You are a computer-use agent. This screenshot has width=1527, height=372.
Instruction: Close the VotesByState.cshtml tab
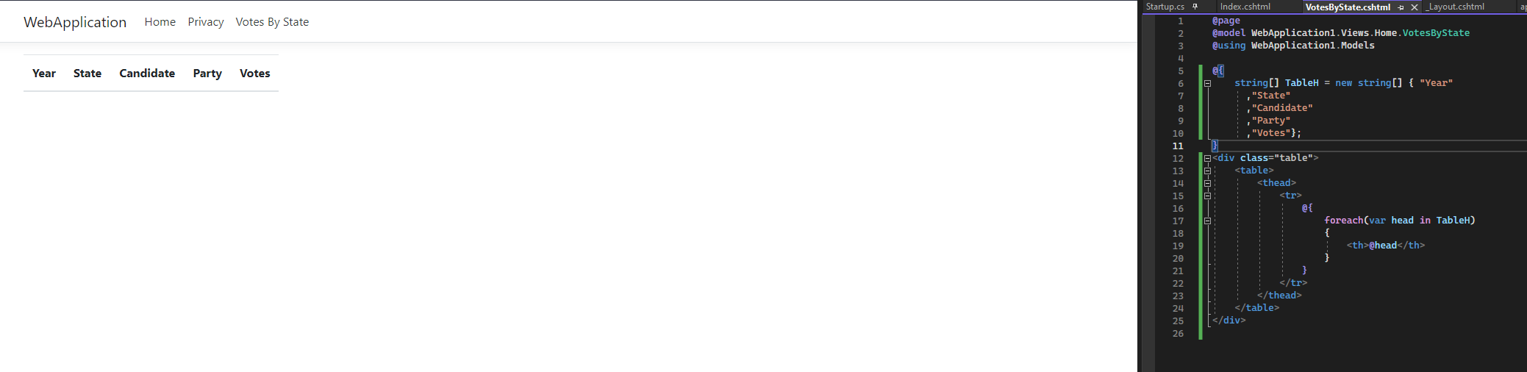coord(1414,7)
